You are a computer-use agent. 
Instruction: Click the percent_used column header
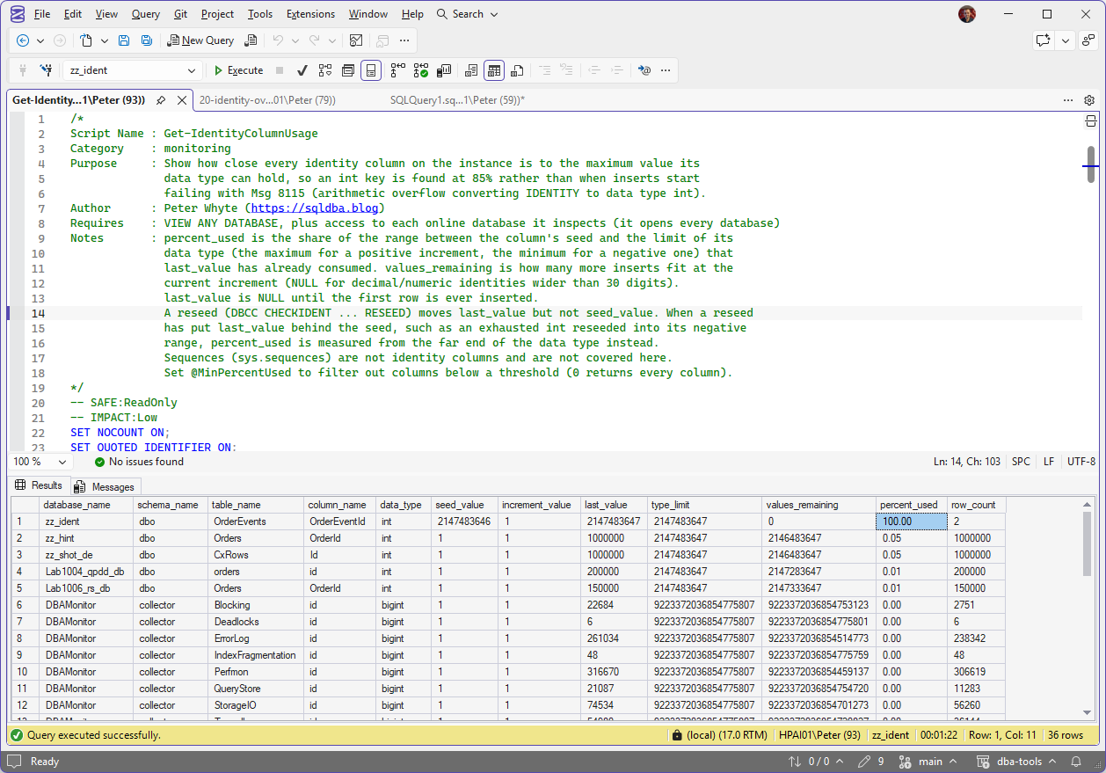(912, 505)
